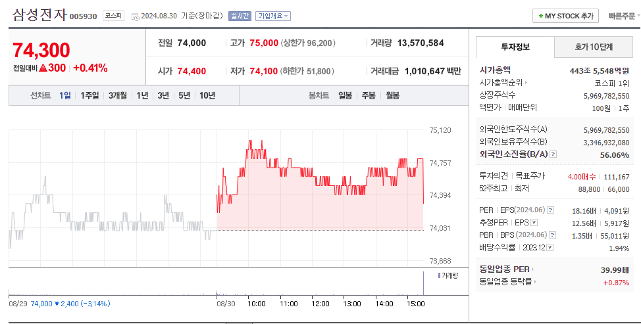Viewport: 641px width, 324px height.
Task: Click the 시가 value 74,400
Action: (x=192, y=72)
